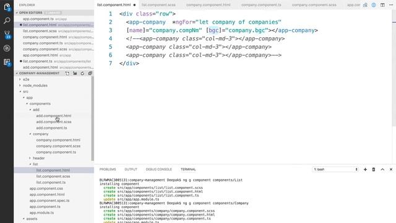Open add.component.html in Open Editors list
The height and width of the screenshot is (223, 396).
[54, 68]
